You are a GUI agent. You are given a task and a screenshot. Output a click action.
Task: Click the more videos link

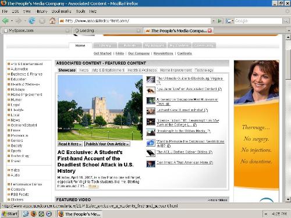(218, 200)
